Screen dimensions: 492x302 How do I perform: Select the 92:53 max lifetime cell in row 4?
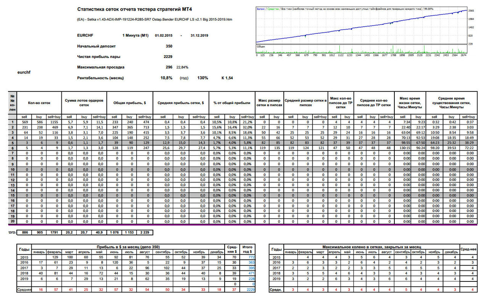tap(418, 137)
